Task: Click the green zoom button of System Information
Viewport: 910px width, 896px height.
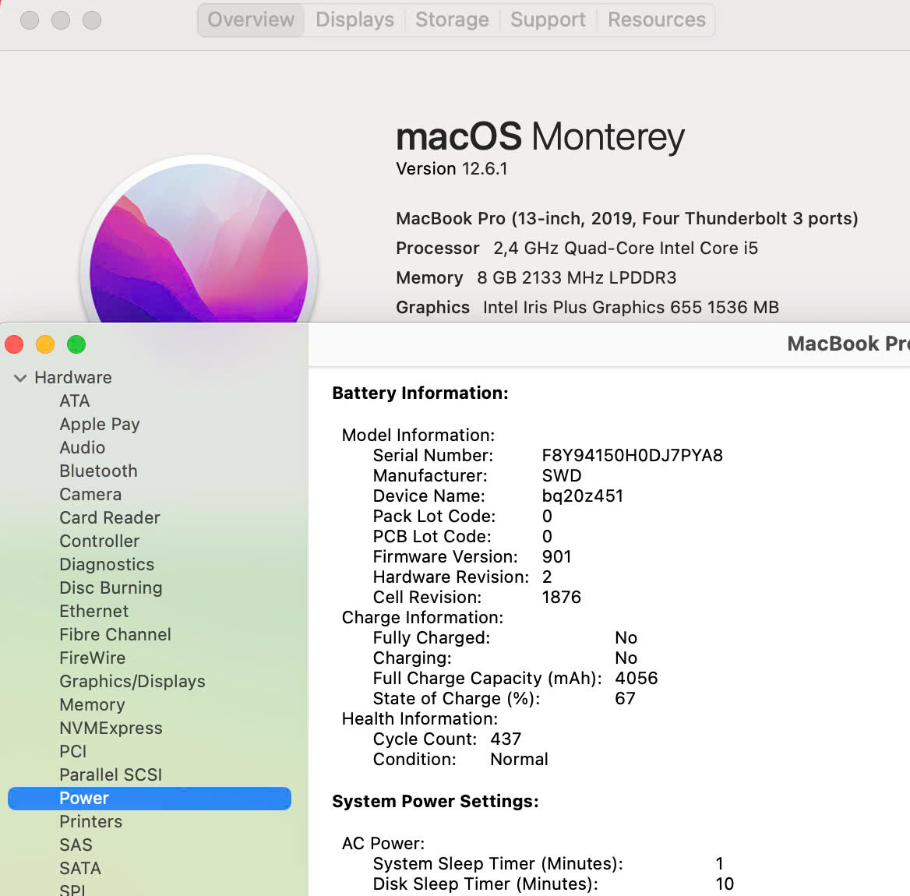Action: tap(76, 344)
